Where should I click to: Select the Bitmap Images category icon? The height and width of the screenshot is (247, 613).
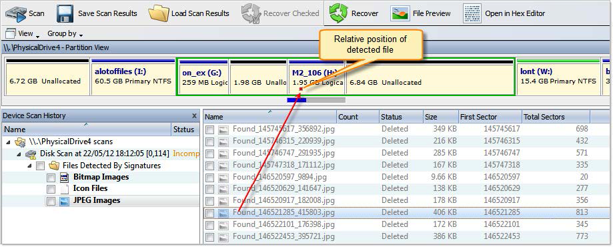point(65,178)
